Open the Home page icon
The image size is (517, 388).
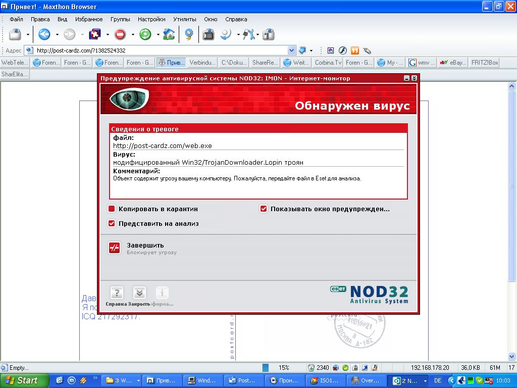(169, 34)
